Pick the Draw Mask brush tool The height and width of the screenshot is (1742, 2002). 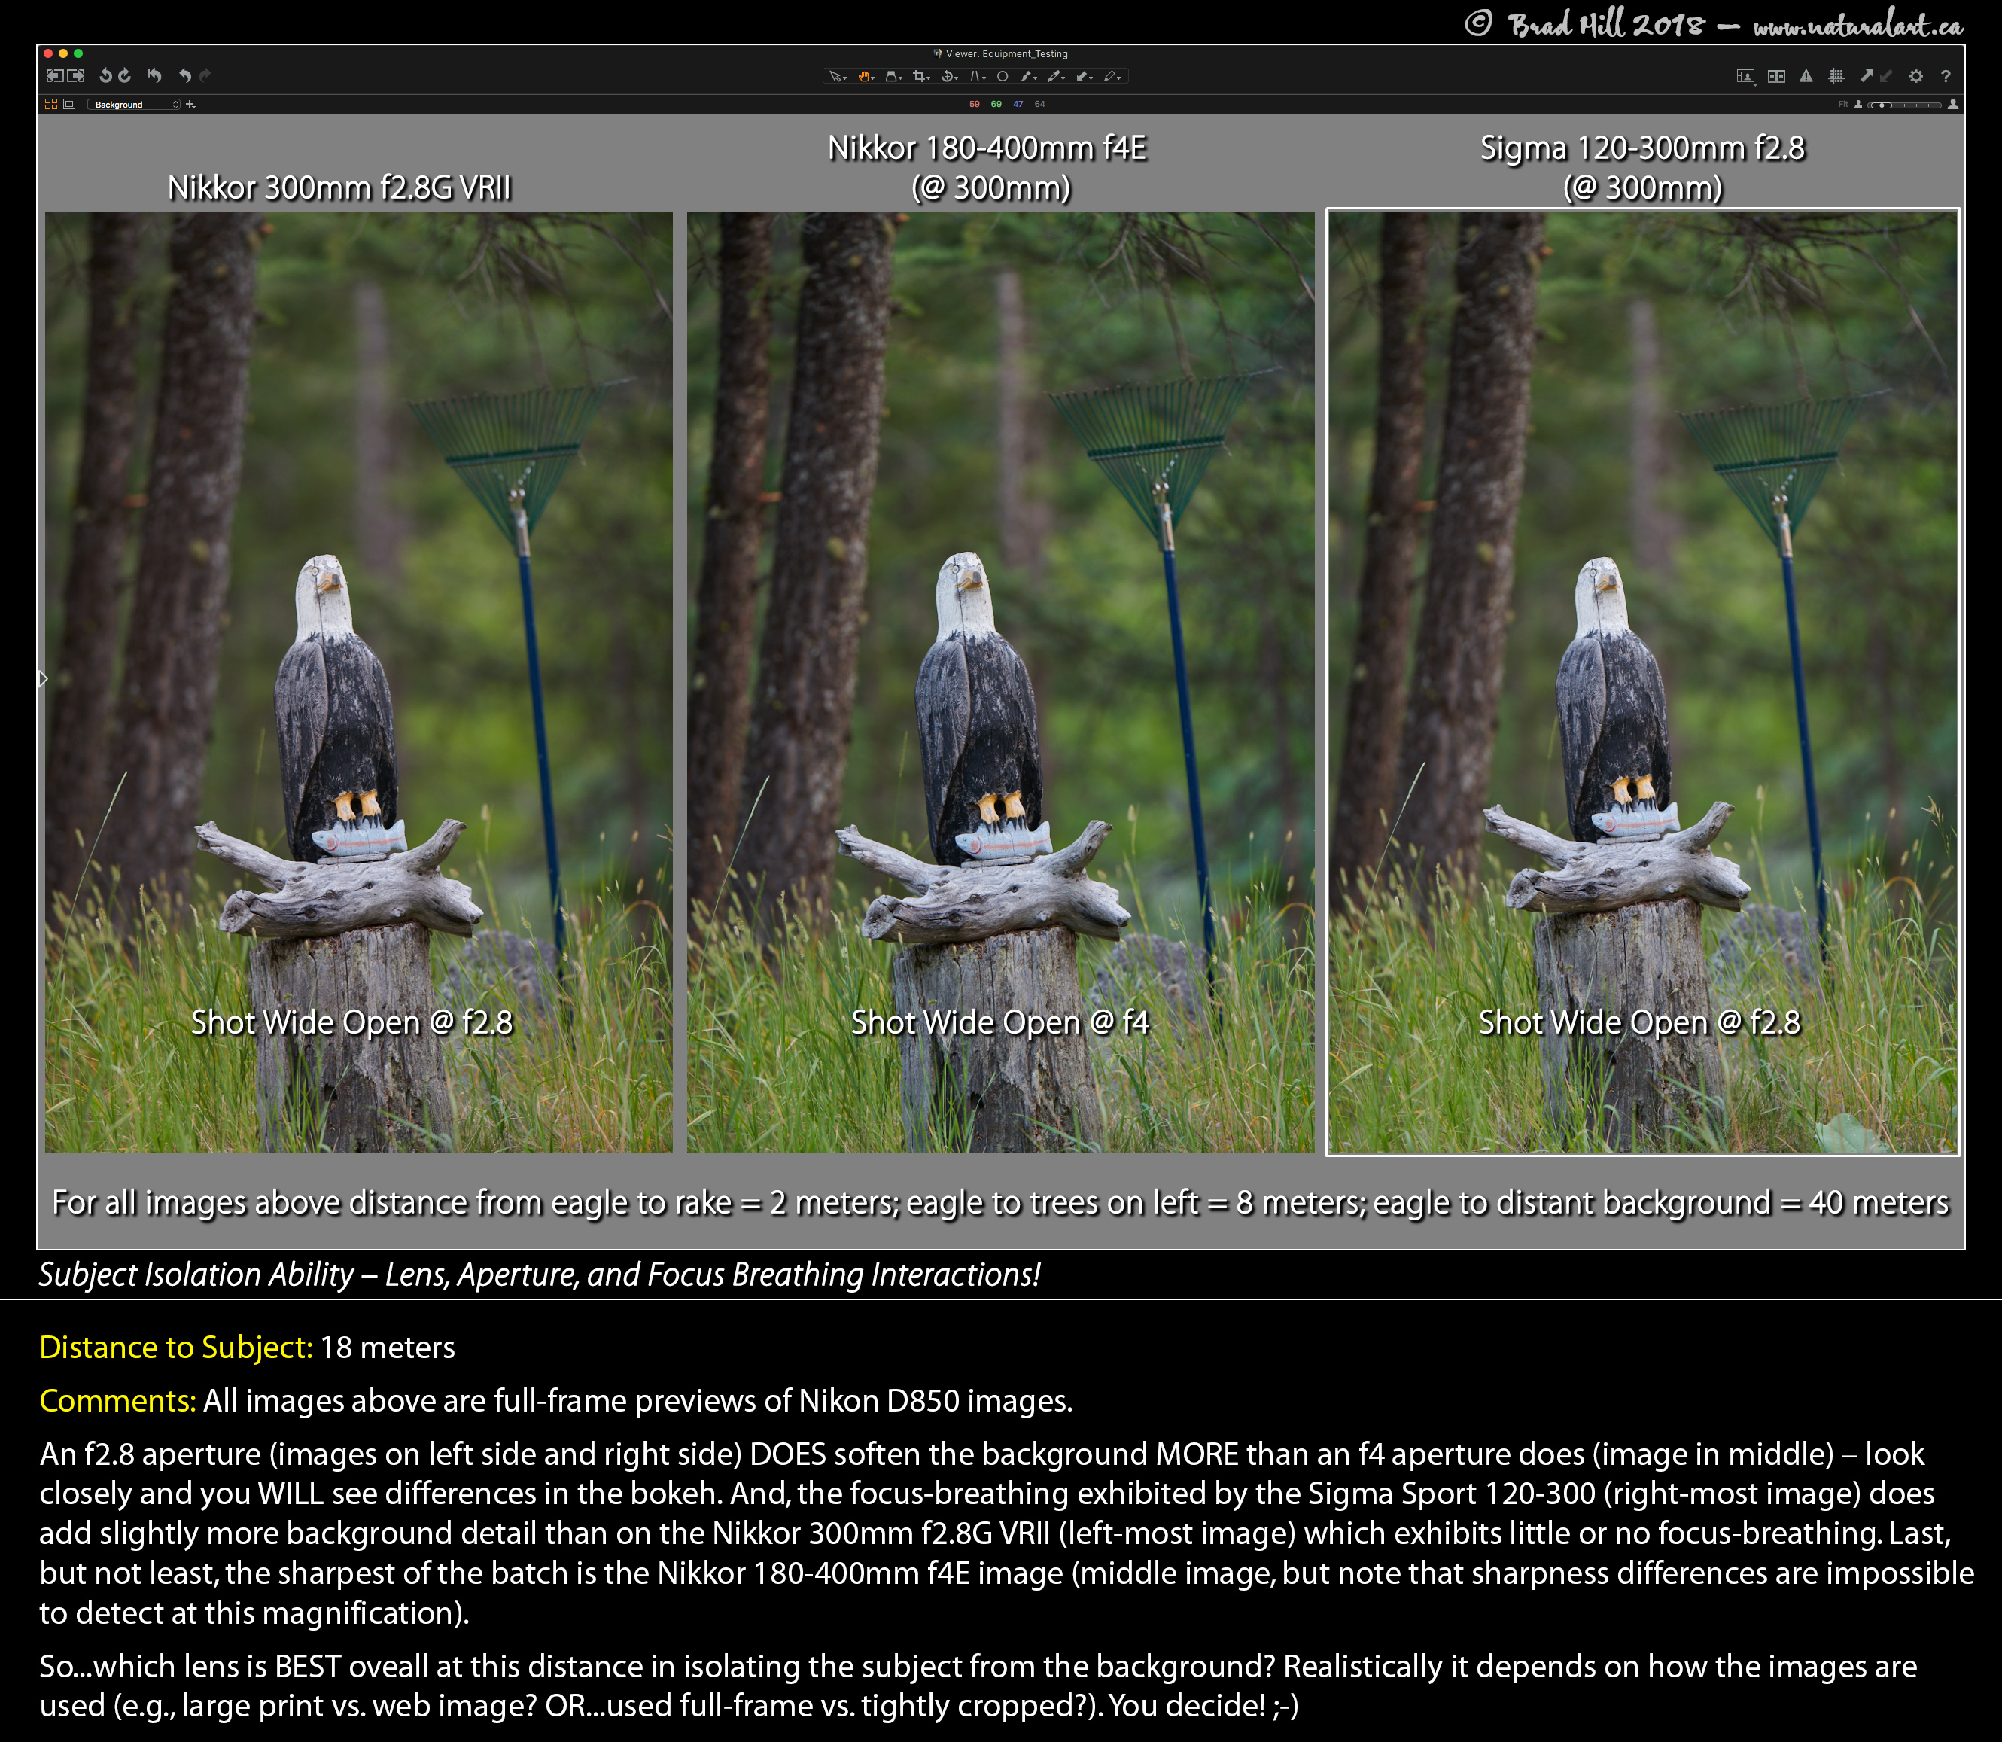(1027, 77)
